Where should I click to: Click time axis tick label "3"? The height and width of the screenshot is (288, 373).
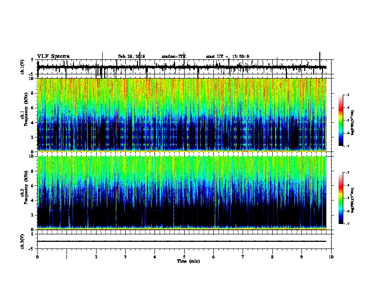point(125,257)
